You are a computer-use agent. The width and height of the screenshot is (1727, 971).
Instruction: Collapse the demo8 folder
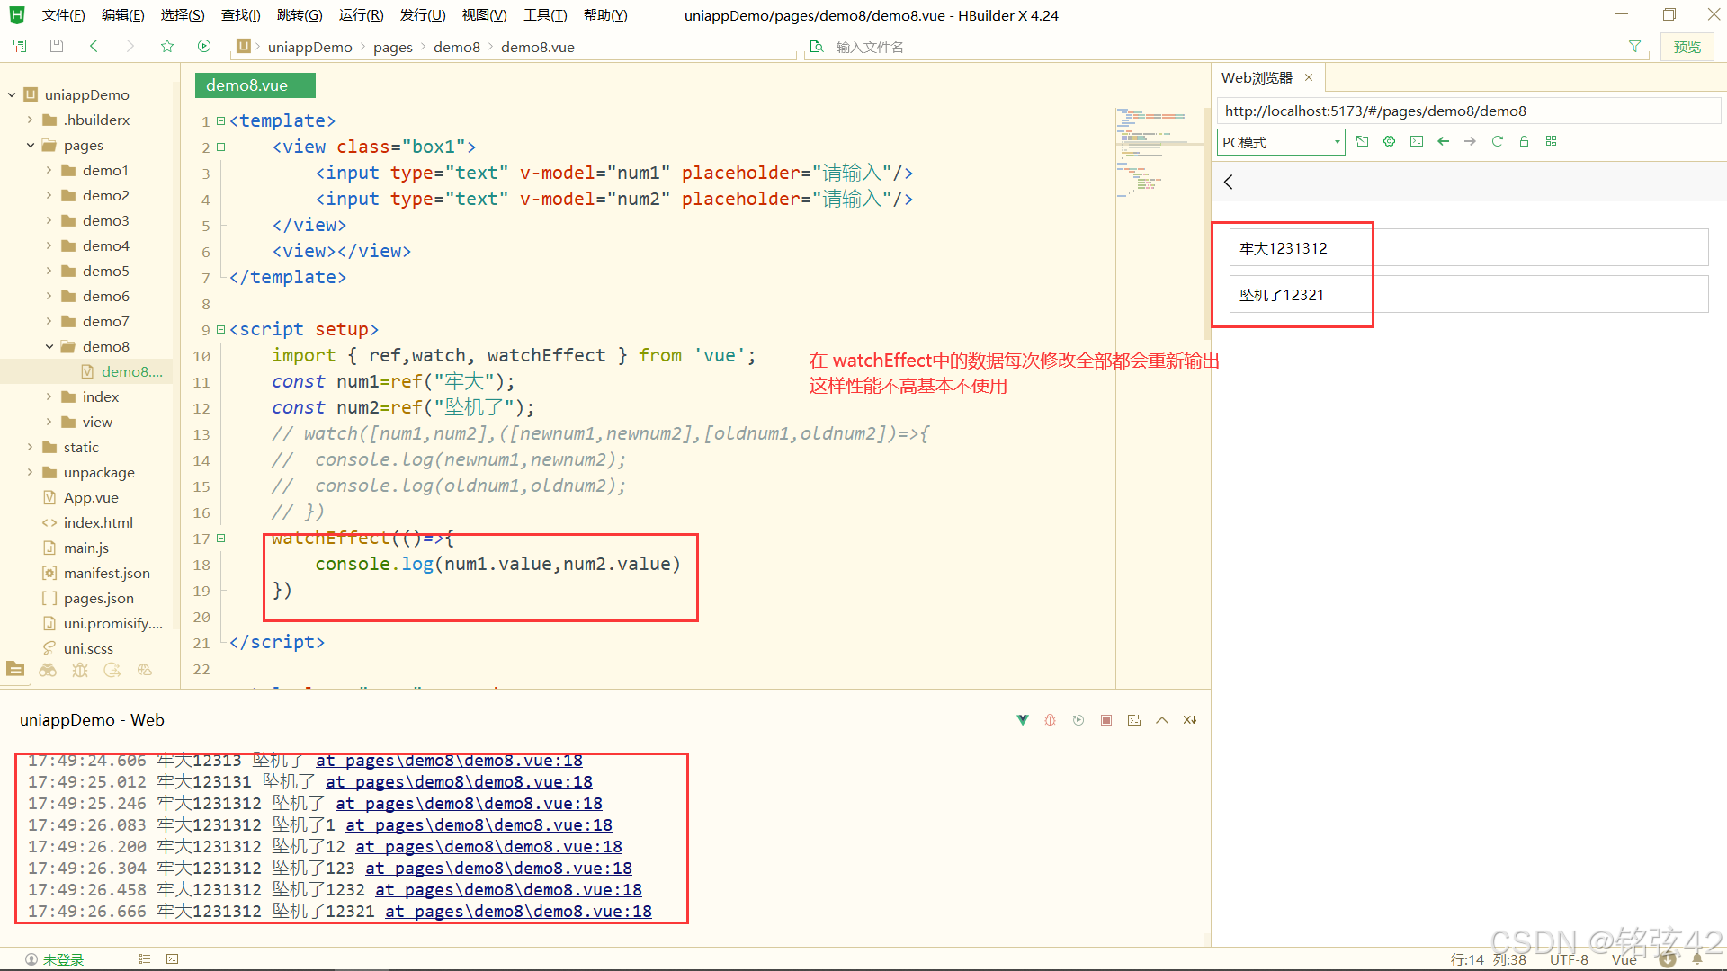coord(49,346)
